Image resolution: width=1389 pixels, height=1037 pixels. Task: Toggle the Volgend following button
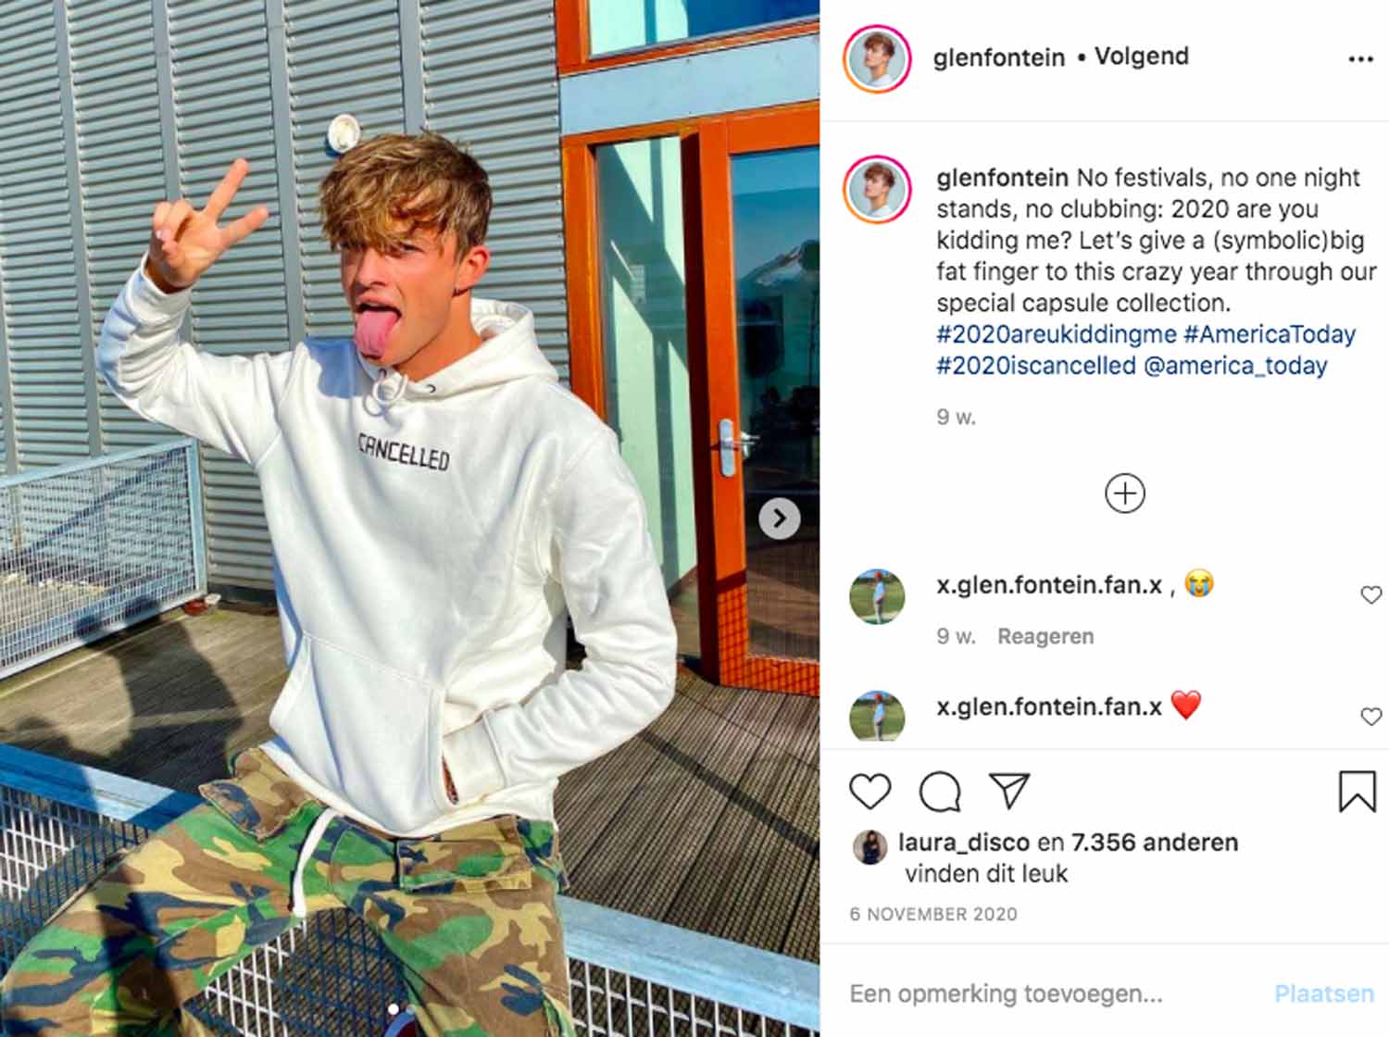coord(1141,56)
